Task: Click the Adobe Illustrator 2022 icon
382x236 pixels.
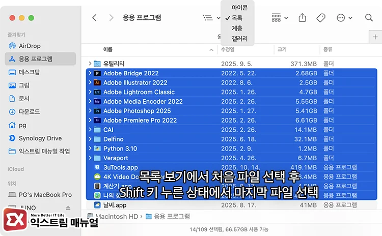Action: pos(97,83)
